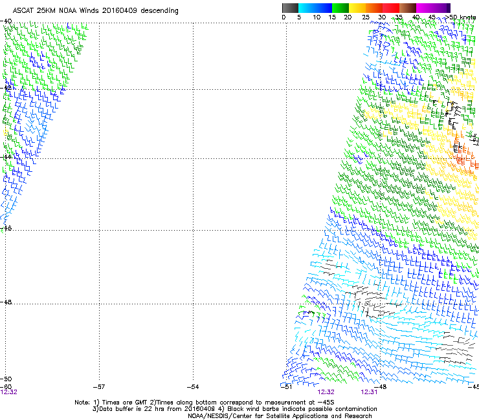
Task: Click the 12:32 time beneath the -60 label
Action: [8, 392]
